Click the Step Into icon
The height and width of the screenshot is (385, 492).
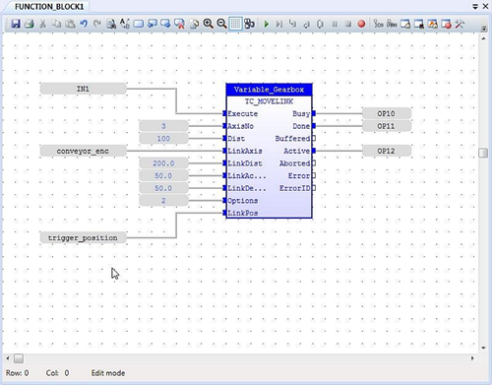click(292, 24)
